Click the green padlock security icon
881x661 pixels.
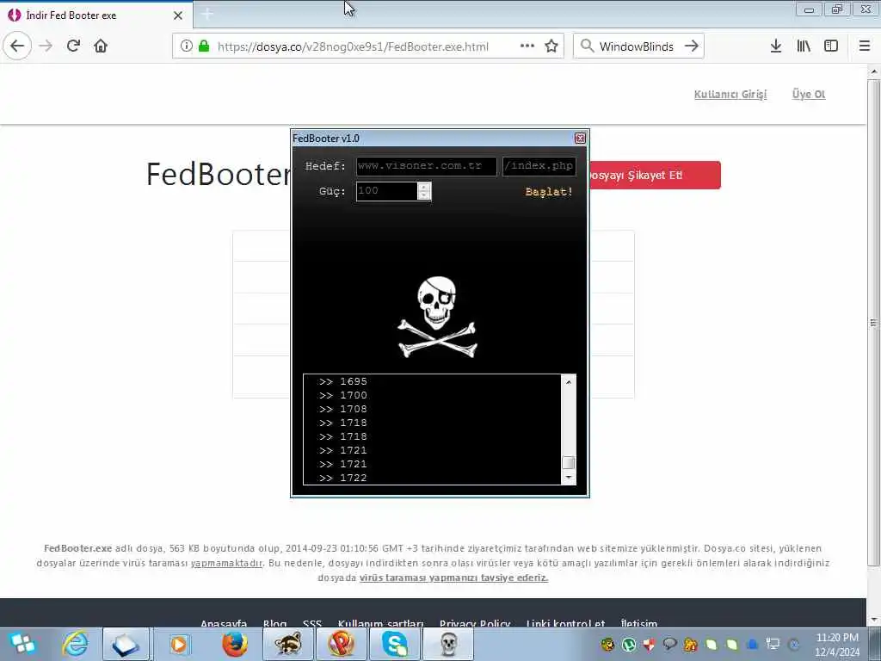(x=204, y=46)
